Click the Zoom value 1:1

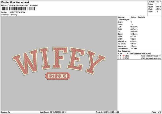[157, 12]
